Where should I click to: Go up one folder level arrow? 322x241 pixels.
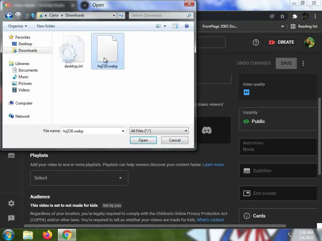pos(33,15)
